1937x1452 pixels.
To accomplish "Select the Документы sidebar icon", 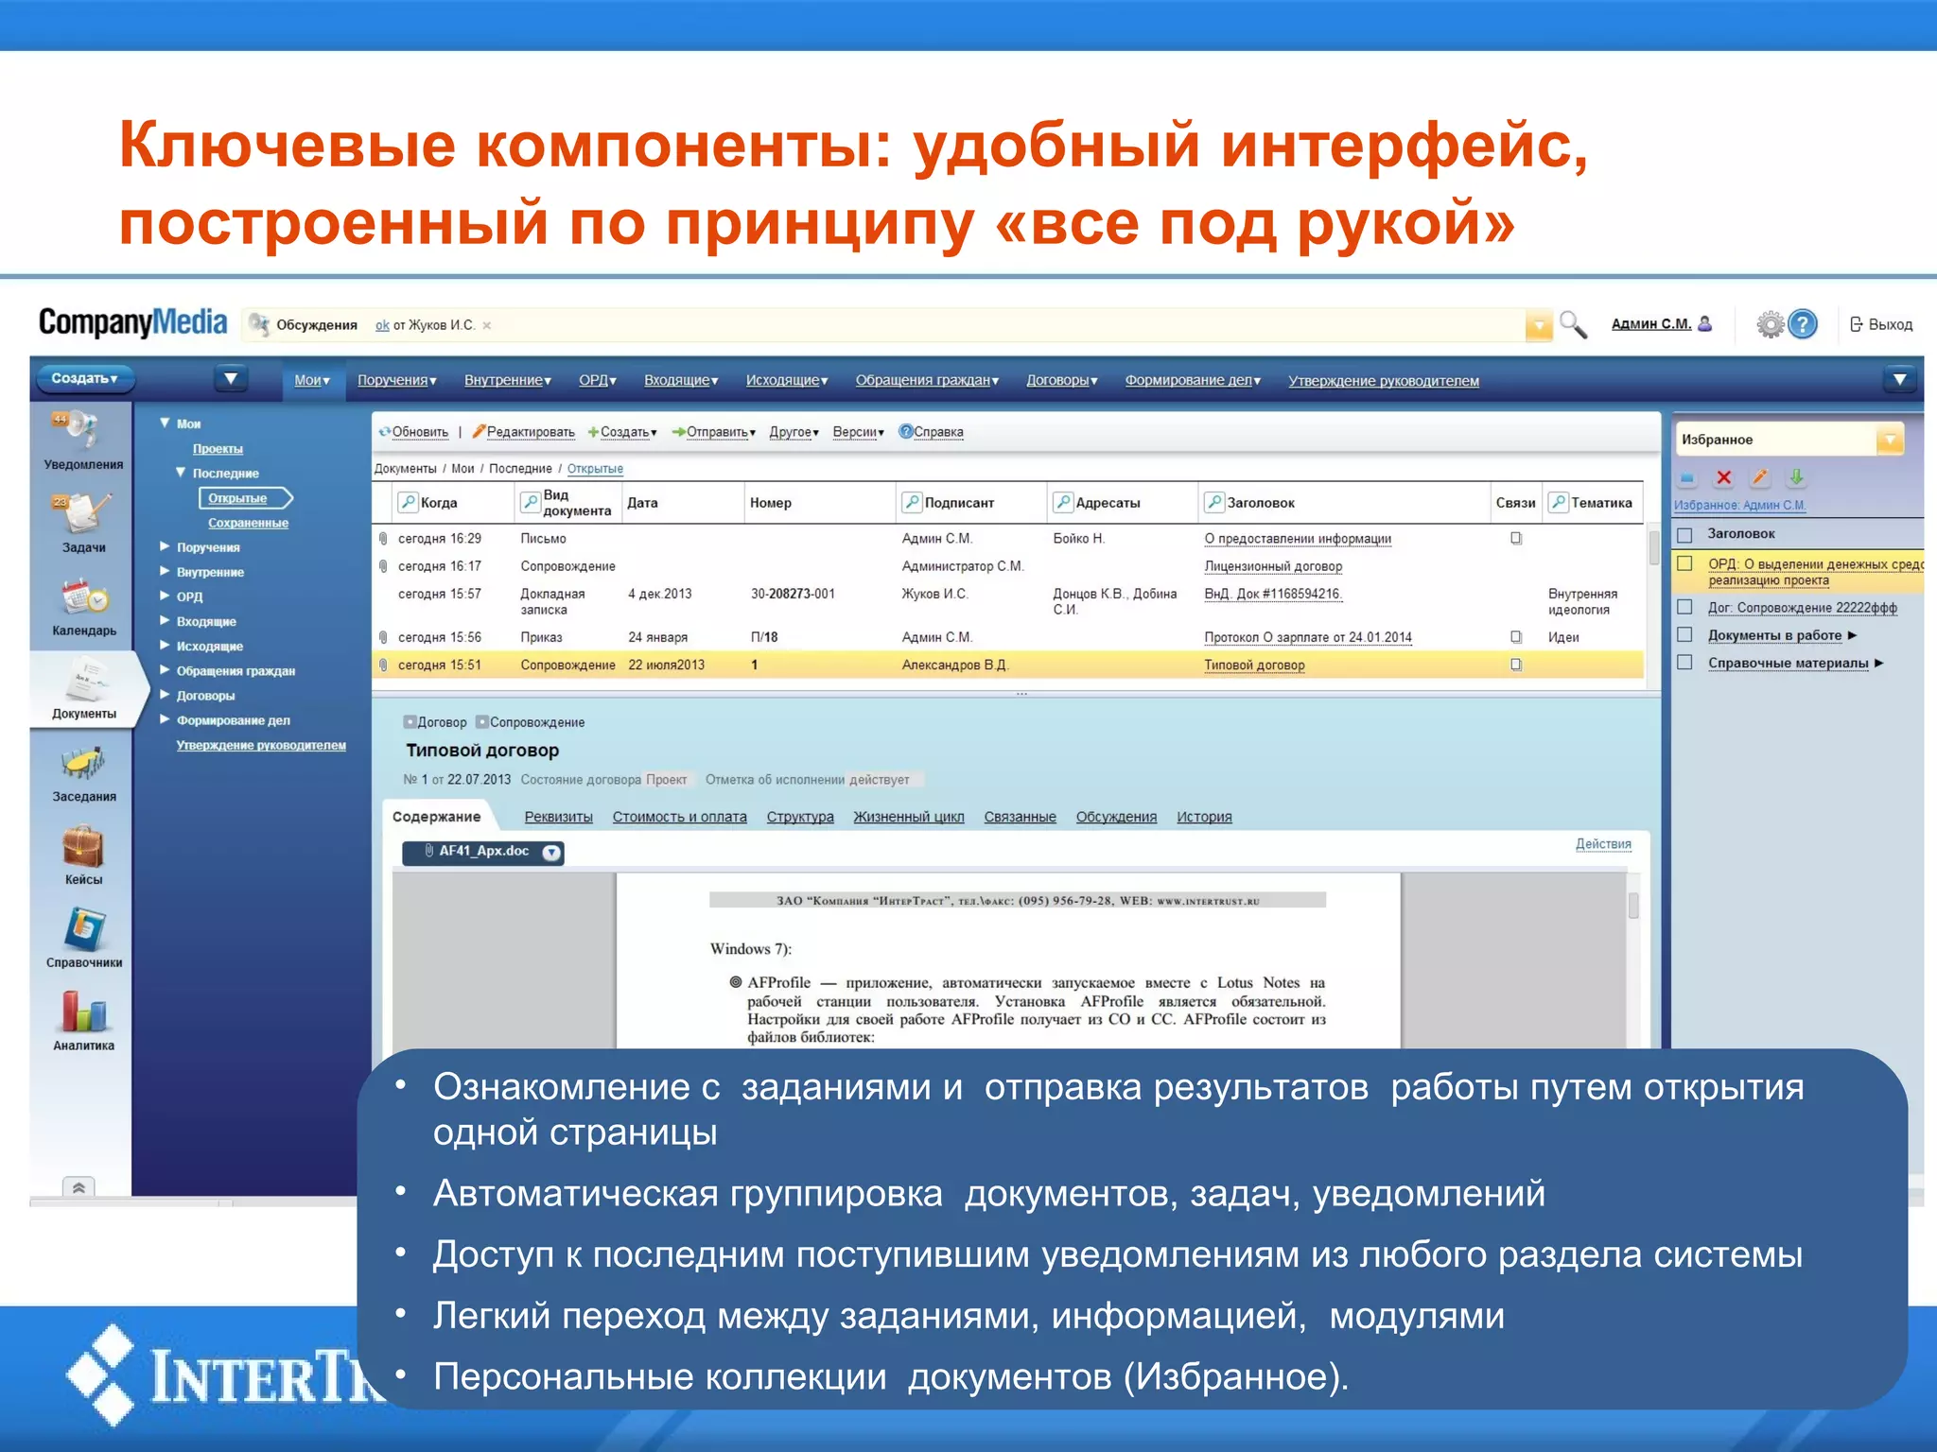I will [87, 681].
